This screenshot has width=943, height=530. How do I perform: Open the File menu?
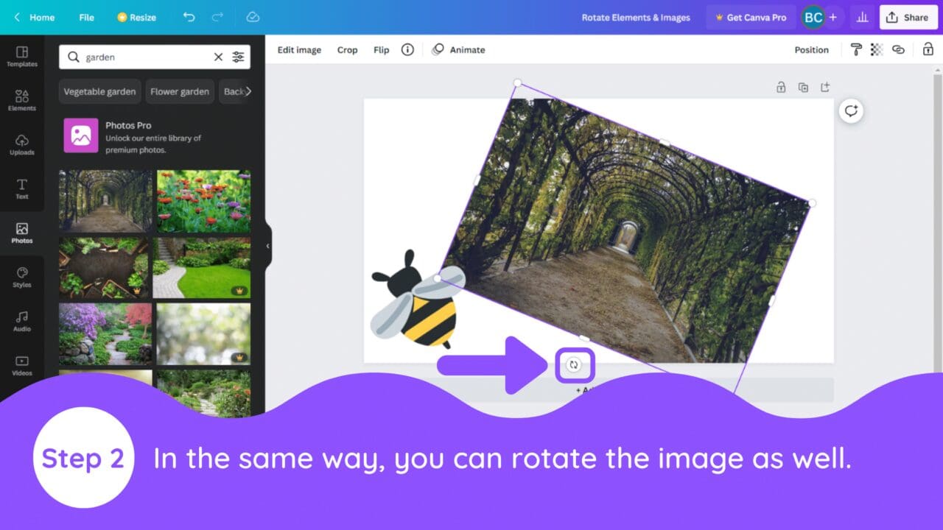tap(86, 17)
